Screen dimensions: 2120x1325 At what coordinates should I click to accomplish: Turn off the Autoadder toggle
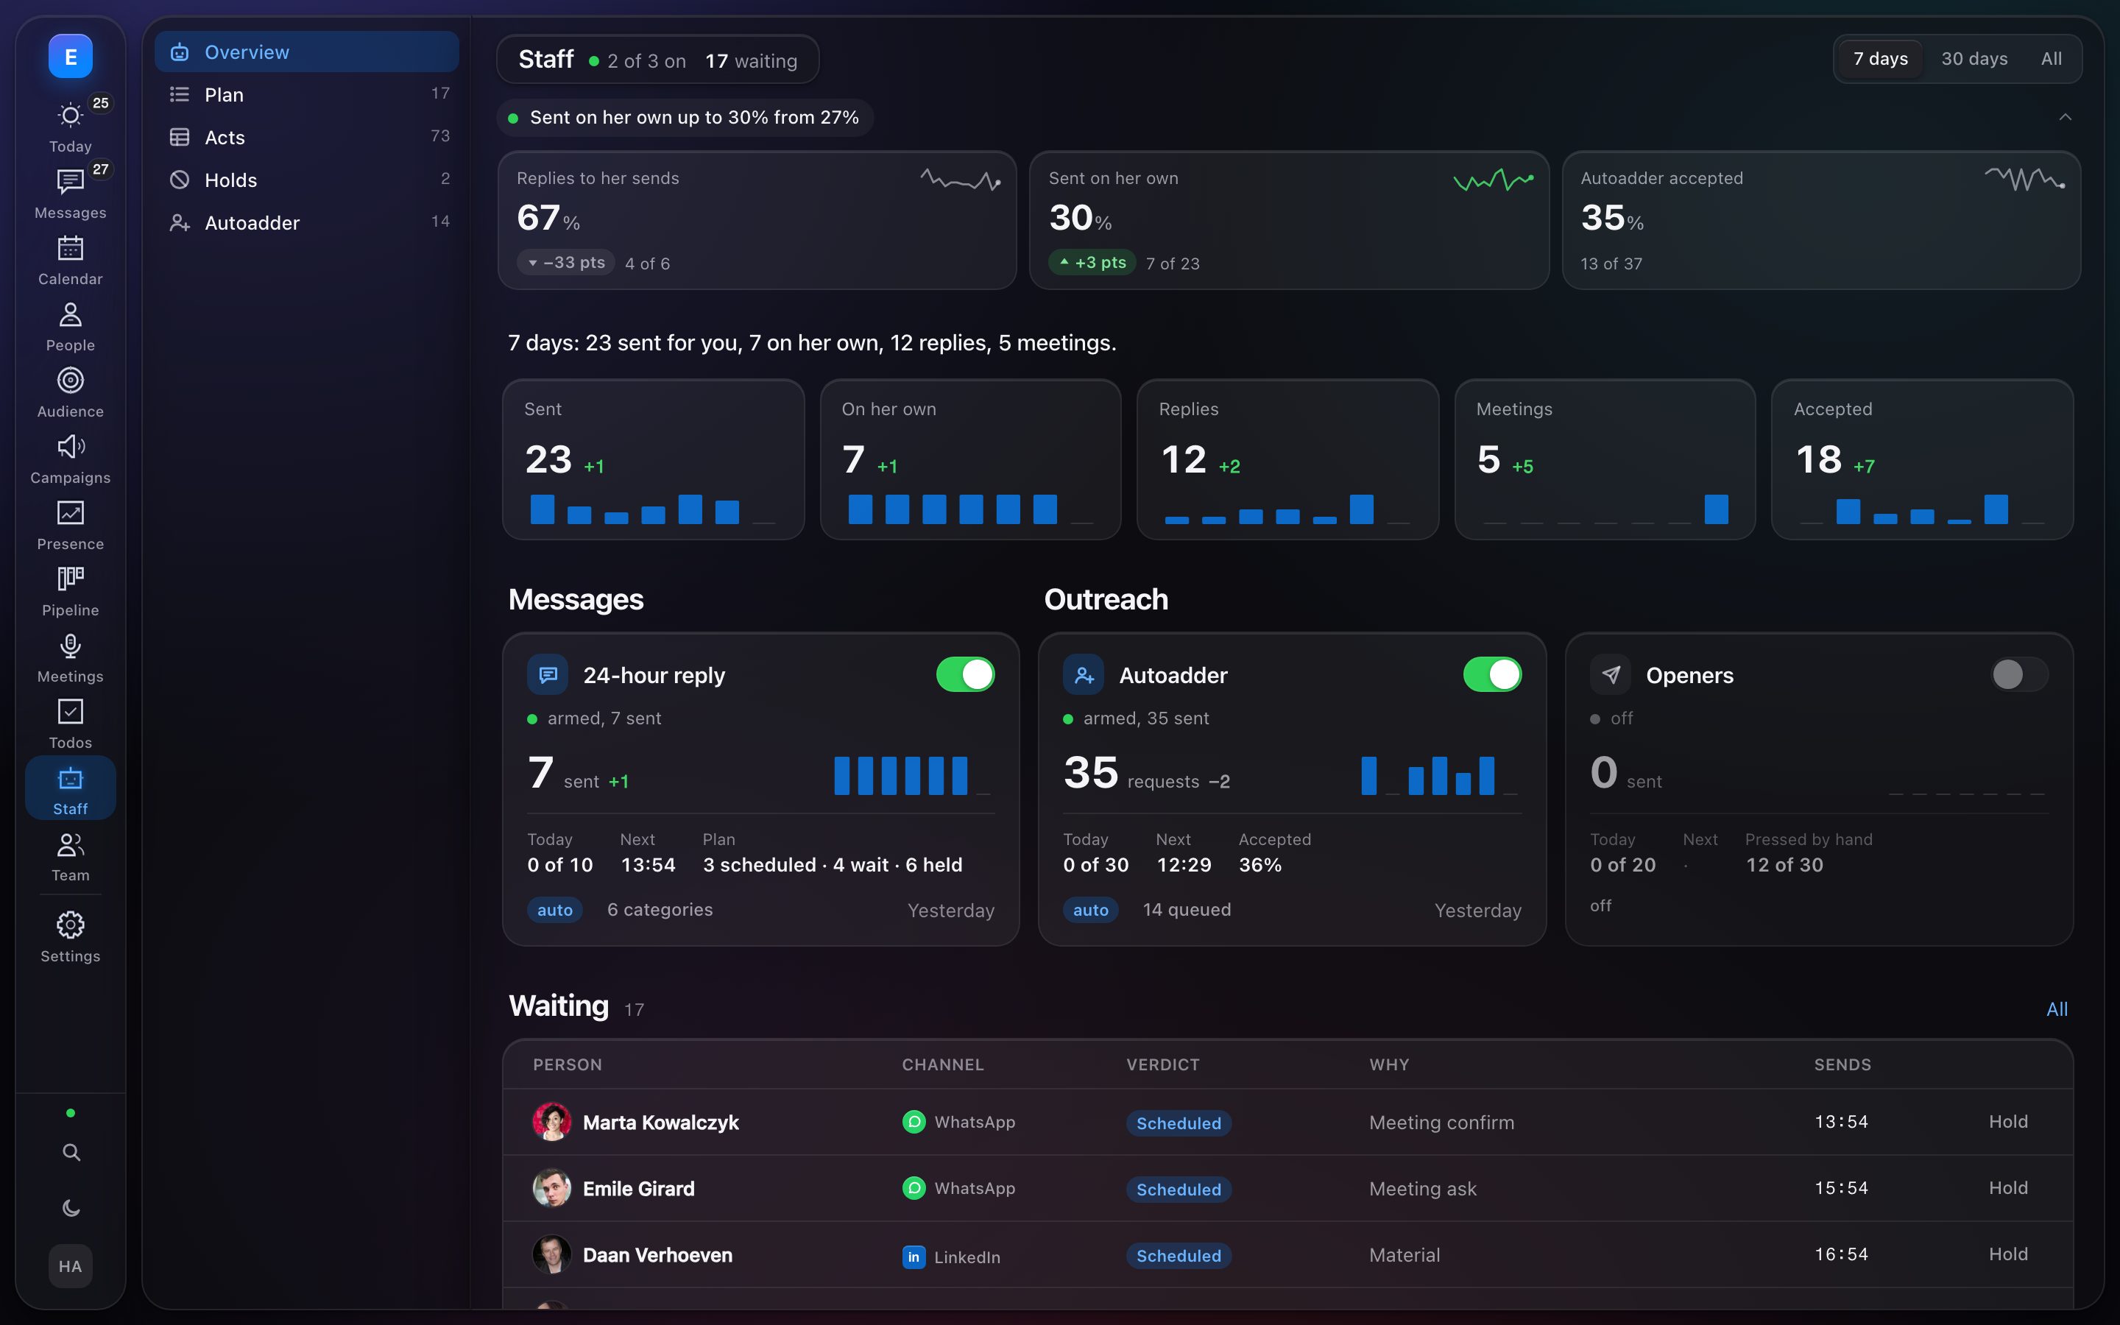point(1492,675)
